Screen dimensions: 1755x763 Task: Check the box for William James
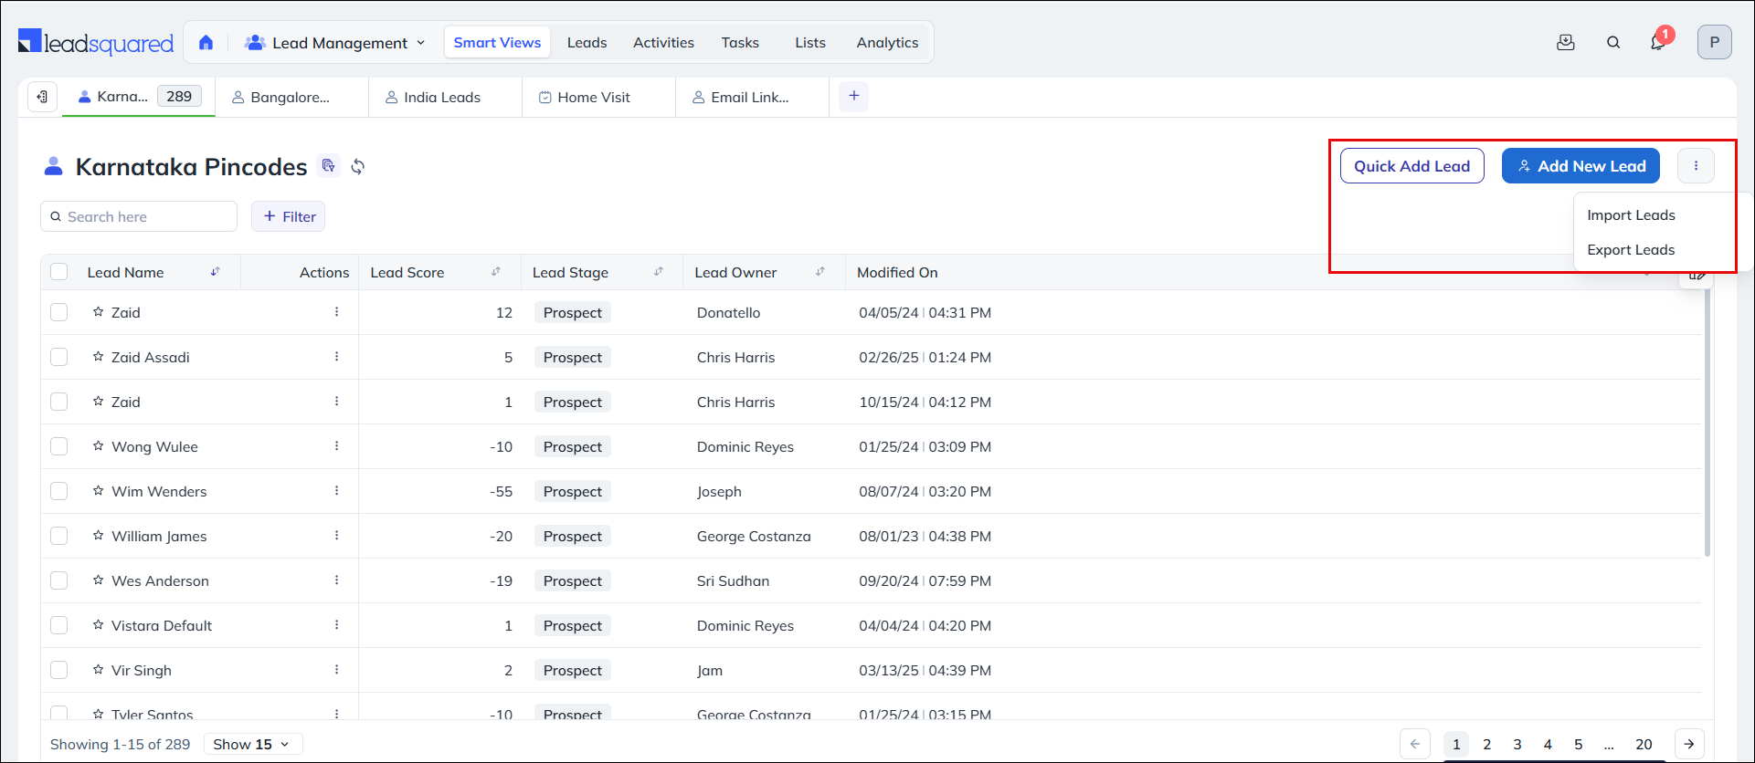click(59, 536)
